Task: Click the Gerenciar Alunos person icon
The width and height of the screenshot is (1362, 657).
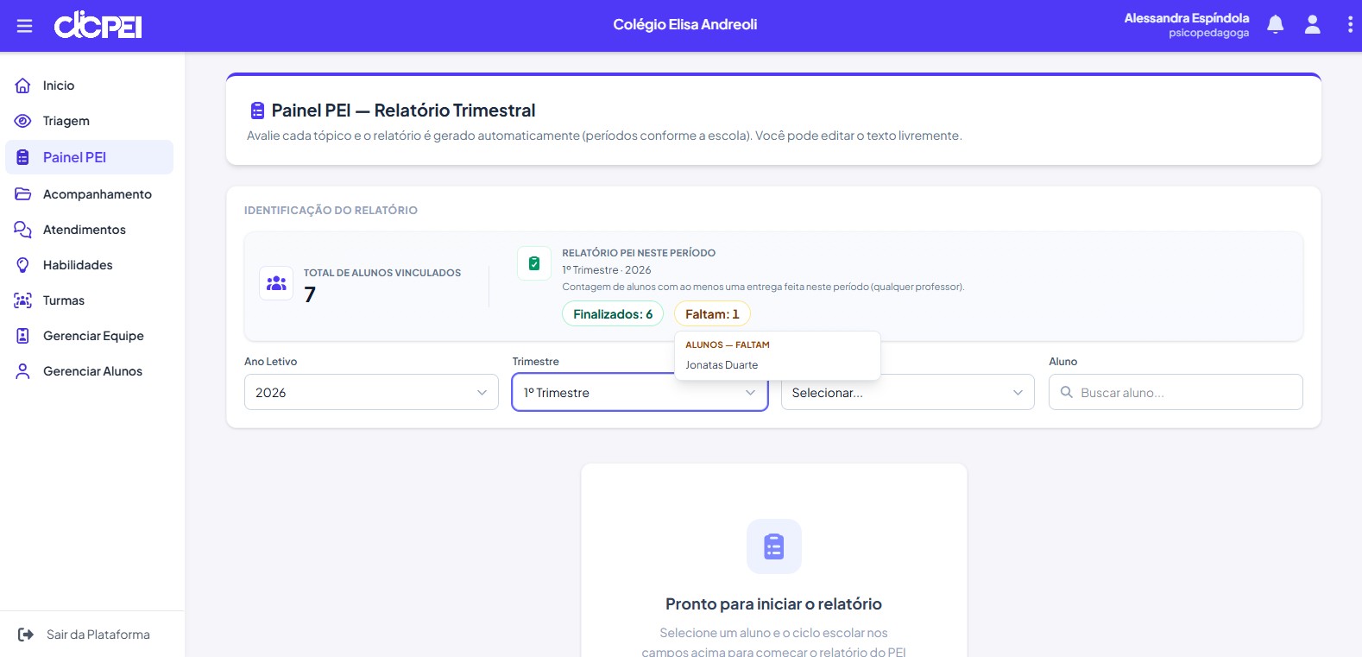Action: 23,371
